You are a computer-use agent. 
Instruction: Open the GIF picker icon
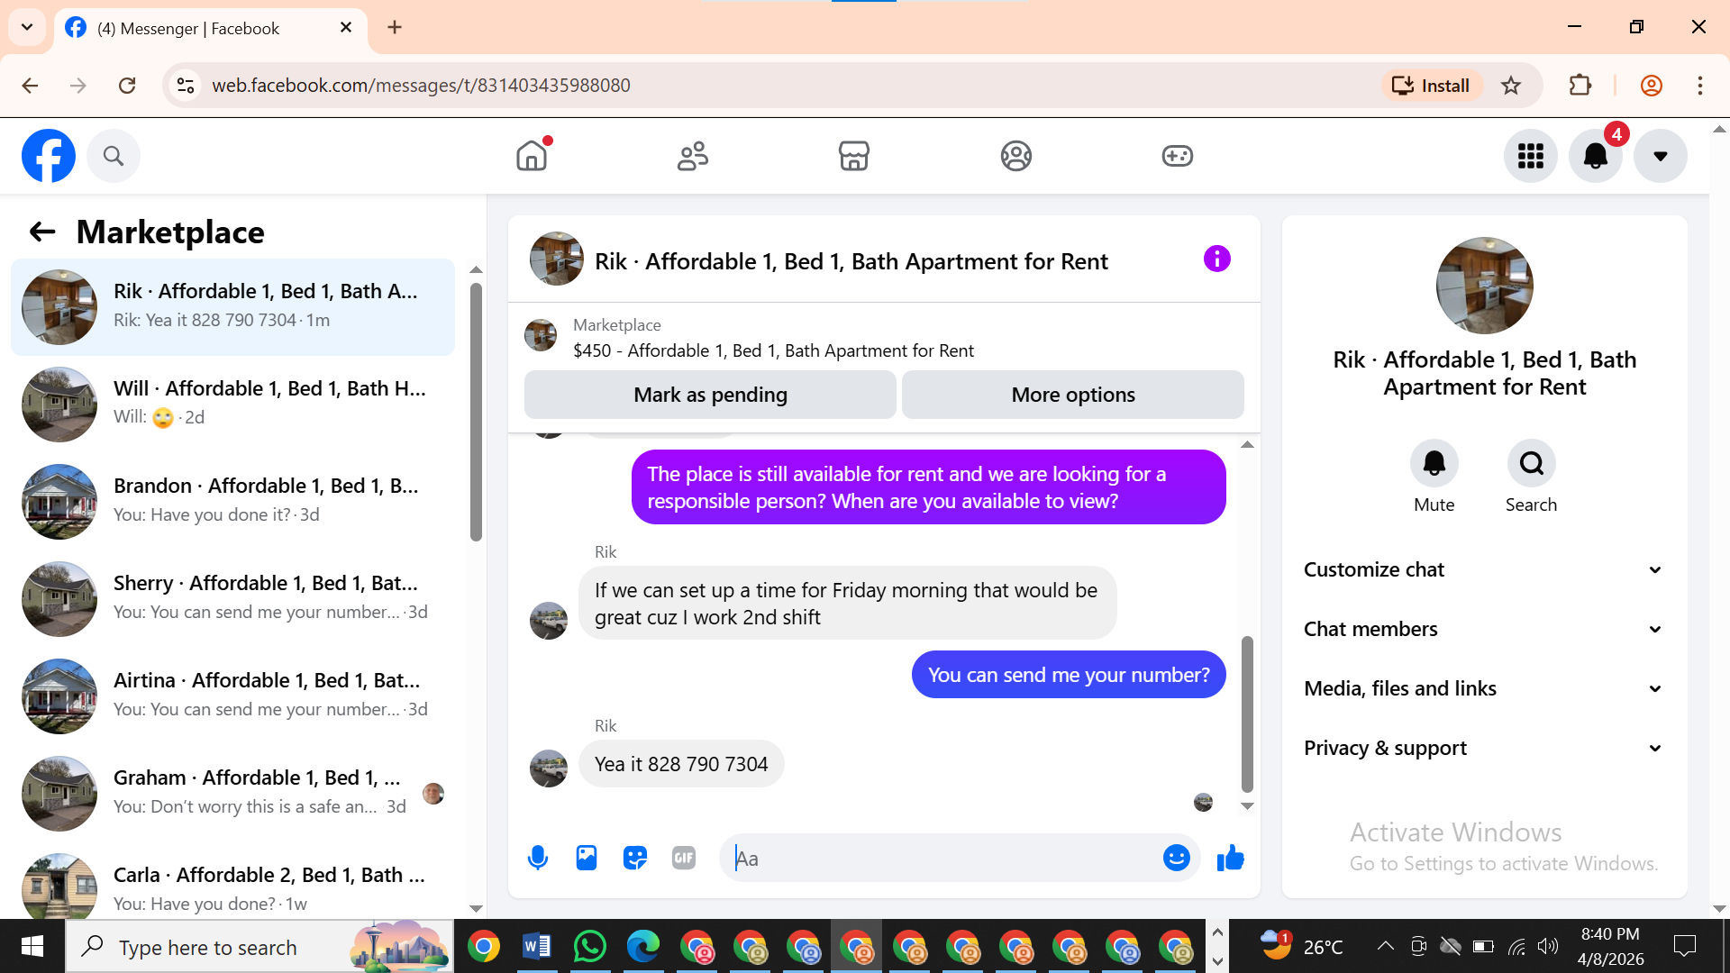coord(684,858)
